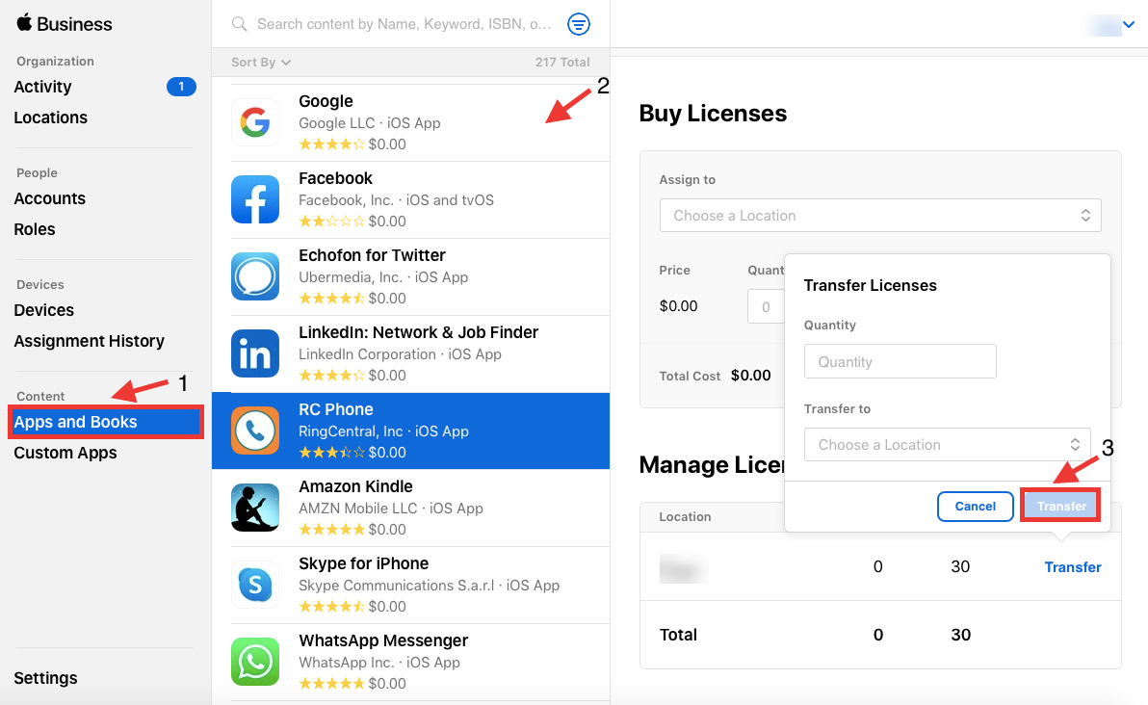Click the Transfer link in the location row
The image size is (1148, 705).
(x=1073, y=566)
